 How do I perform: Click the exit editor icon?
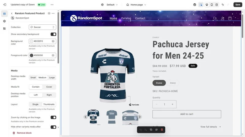coord(5,5)
